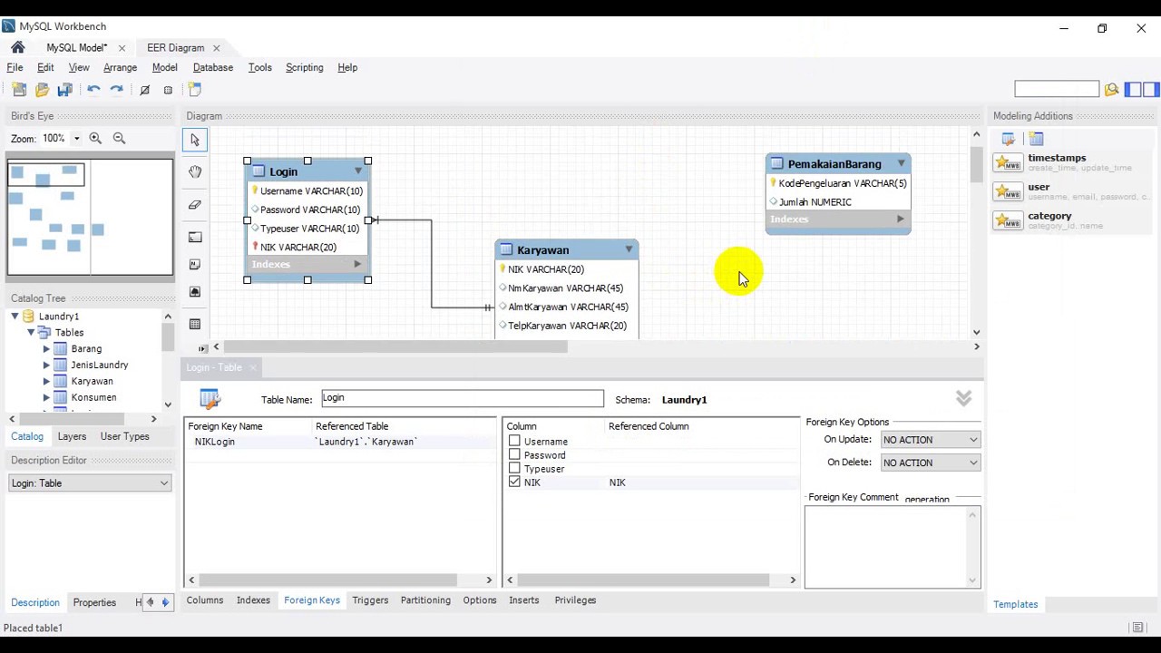This screenshot has height=653, width=1161.
Task: Collapse the Laundry1 schema tree node
Action: pos(15,316)
